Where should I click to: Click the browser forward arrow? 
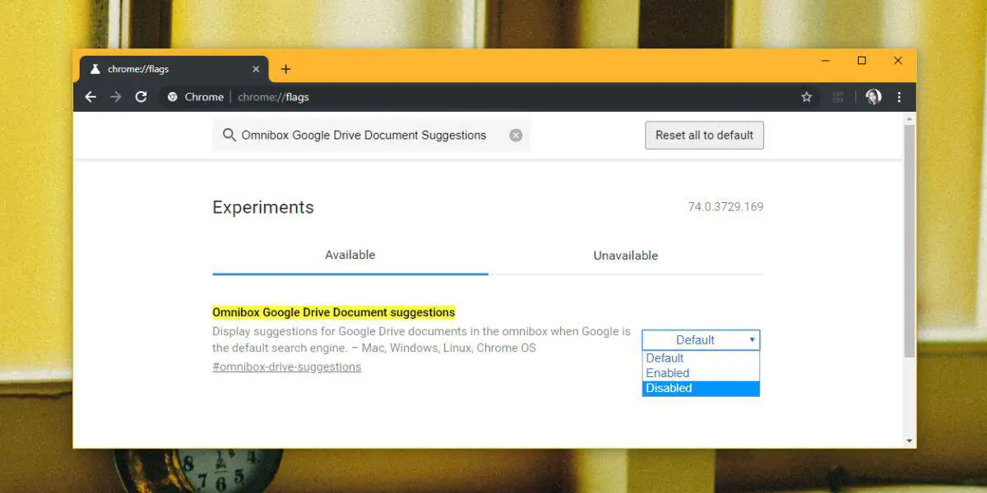pos(116,97)
